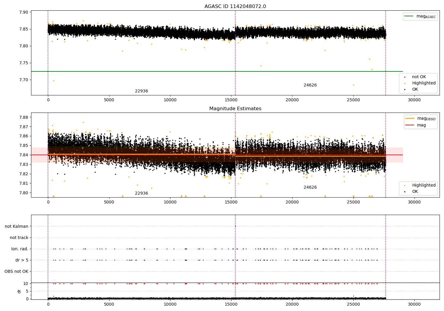Screen dimensions: 444x311
Task: Click observation label 22936 in top plot
Action: click(x=141, y=91)
